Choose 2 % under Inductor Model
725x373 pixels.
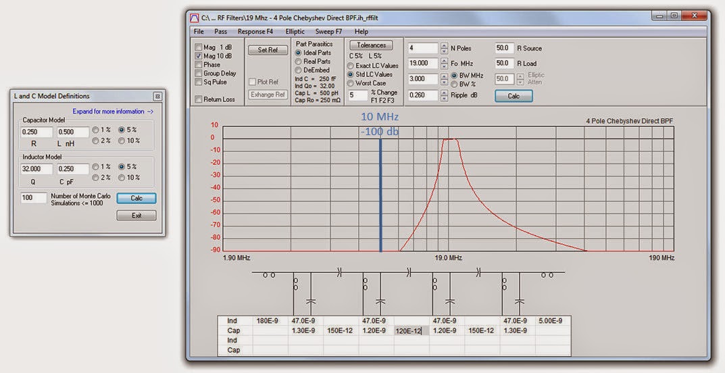(x=95, y=178)
